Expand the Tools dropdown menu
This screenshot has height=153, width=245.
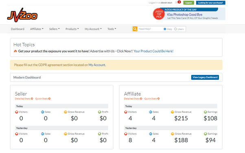point(112,29)
